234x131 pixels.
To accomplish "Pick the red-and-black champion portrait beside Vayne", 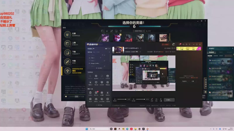I will [128, 38].
